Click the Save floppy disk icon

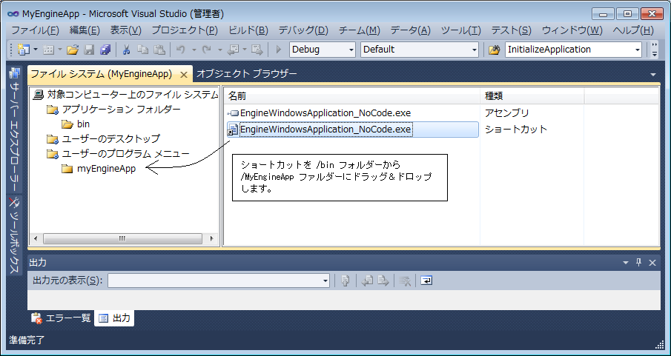88,50
